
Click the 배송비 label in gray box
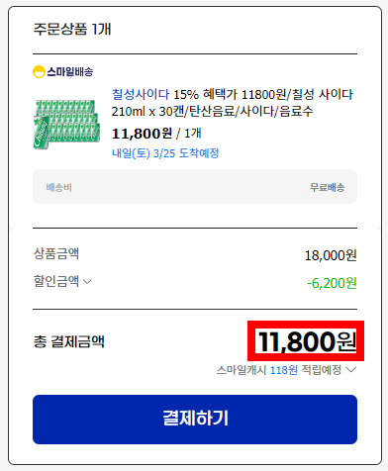(x=59, y=187)
